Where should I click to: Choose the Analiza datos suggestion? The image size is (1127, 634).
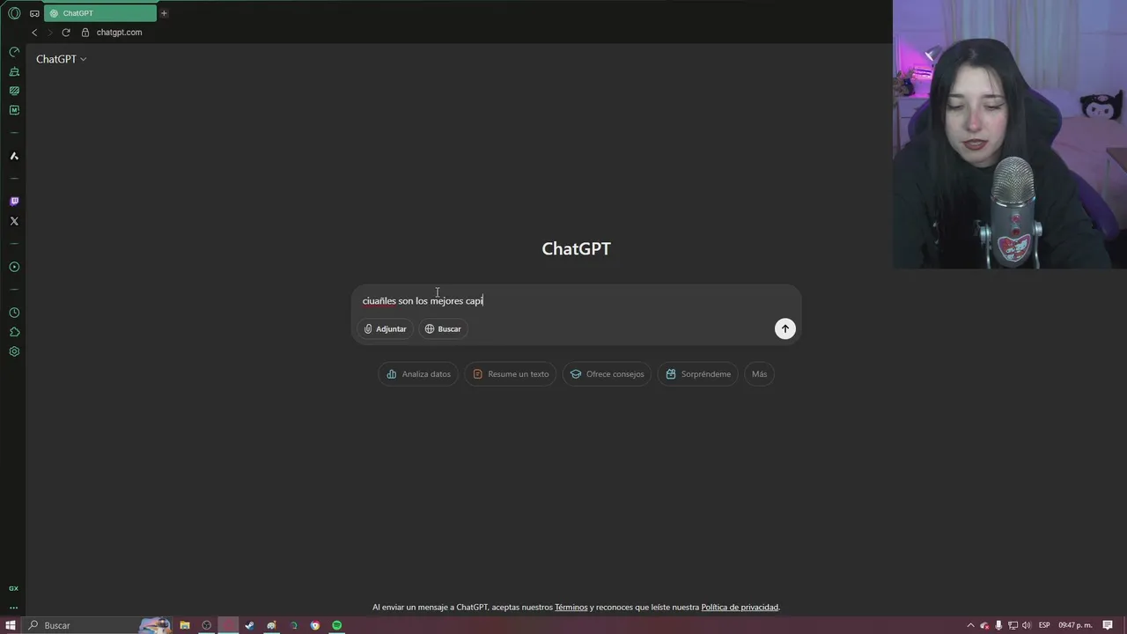(x=418, y=374)
